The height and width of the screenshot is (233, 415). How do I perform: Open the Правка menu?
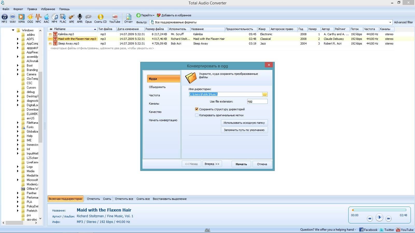[x=32, y=9]
